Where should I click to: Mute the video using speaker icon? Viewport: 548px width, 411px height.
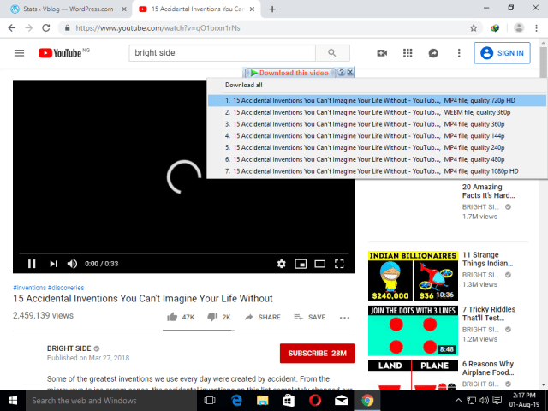click(72, 264)
